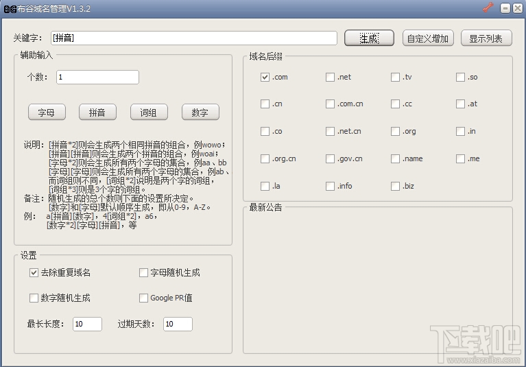This screenshot has height=367, width=526.
Task: Click the 关键字 keyword input field
Action: (194, 38)
